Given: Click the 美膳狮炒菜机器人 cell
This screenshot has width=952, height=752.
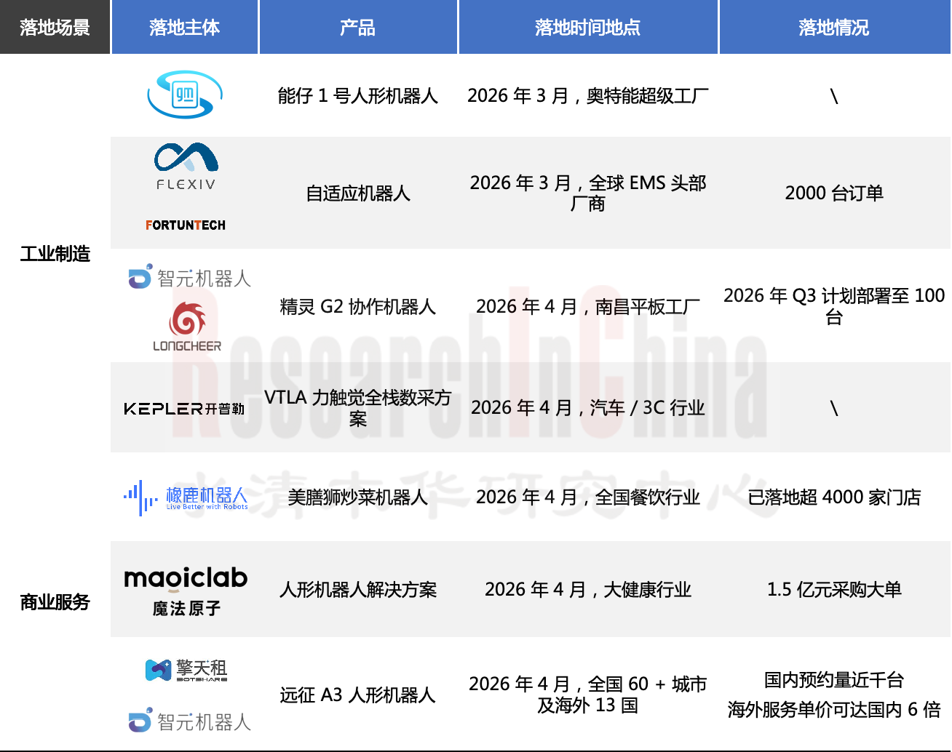Looking at the screenshot, I should (358, 497).
